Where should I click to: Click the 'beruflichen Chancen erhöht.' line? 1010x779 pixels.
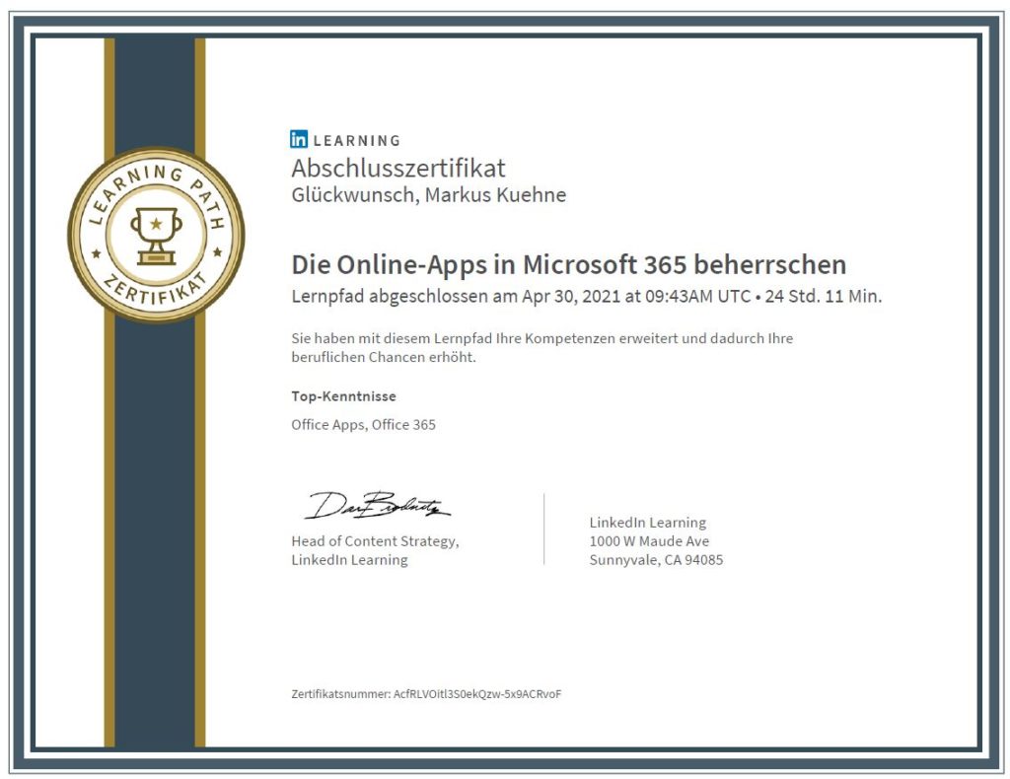[384, 357]
